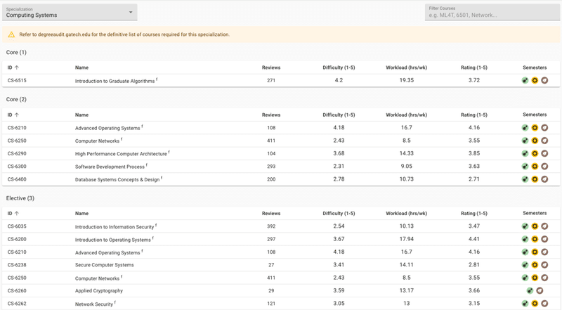Screen dimensions: 562x310
Task: Click the spring icon for Introduction to Operating Systems
Action: click(x=525, y=239)
